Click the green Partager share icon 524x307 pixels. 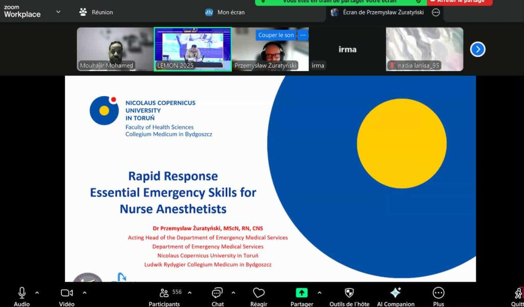click(302, 293)
